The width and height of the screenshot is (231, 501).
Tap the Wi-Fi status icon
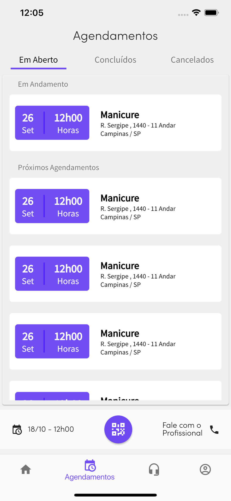pos(196,13)
